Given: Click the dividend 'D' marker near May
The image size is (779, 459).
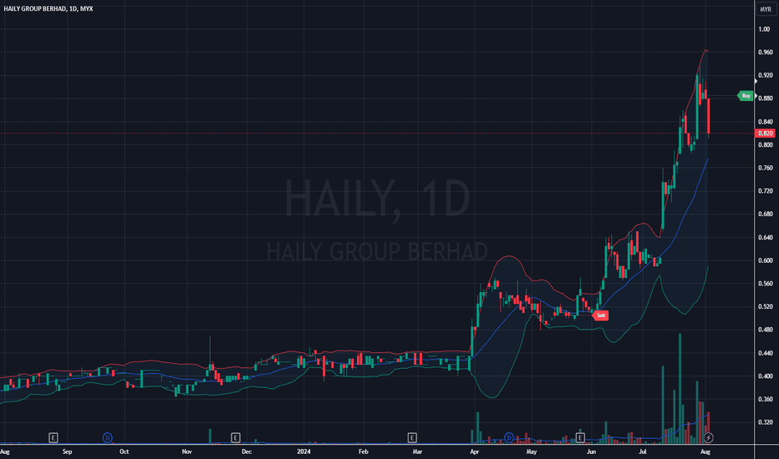Looking at the screenshot, I should click(x=509, y=437).
